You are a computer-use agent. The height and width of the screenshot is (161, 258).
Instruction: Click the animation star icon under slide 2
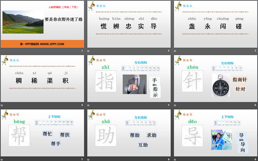pyautogui.click(x=88, y=51)
